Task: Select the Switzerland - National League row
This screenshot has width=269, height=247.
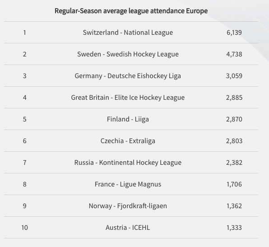Action: 131,33
